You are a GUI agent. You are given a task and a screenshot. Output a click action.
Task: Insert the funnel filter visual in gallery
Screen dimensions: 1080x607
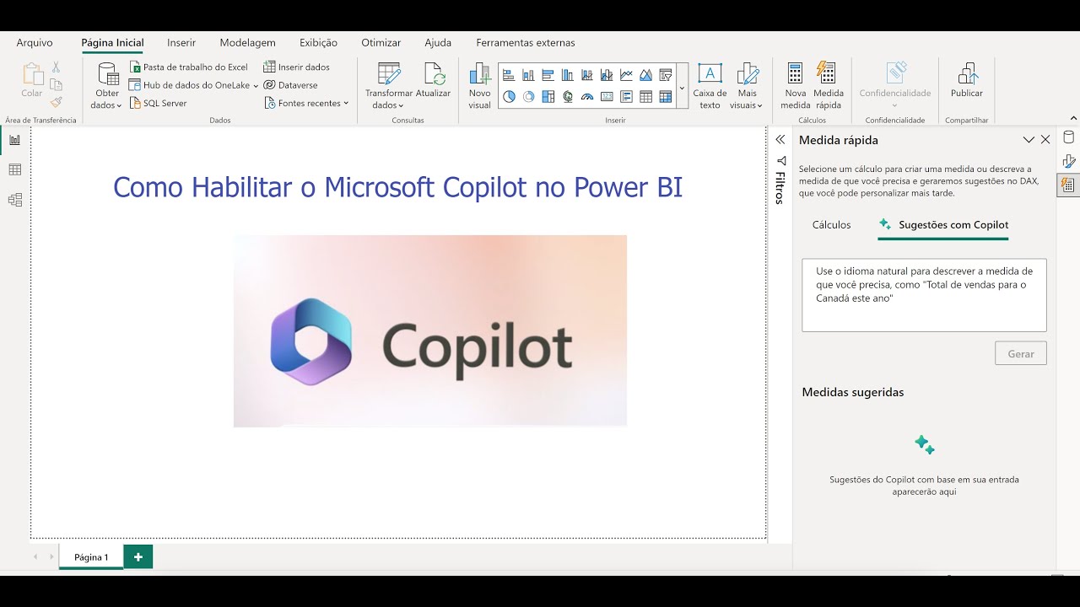pos(666,75)
